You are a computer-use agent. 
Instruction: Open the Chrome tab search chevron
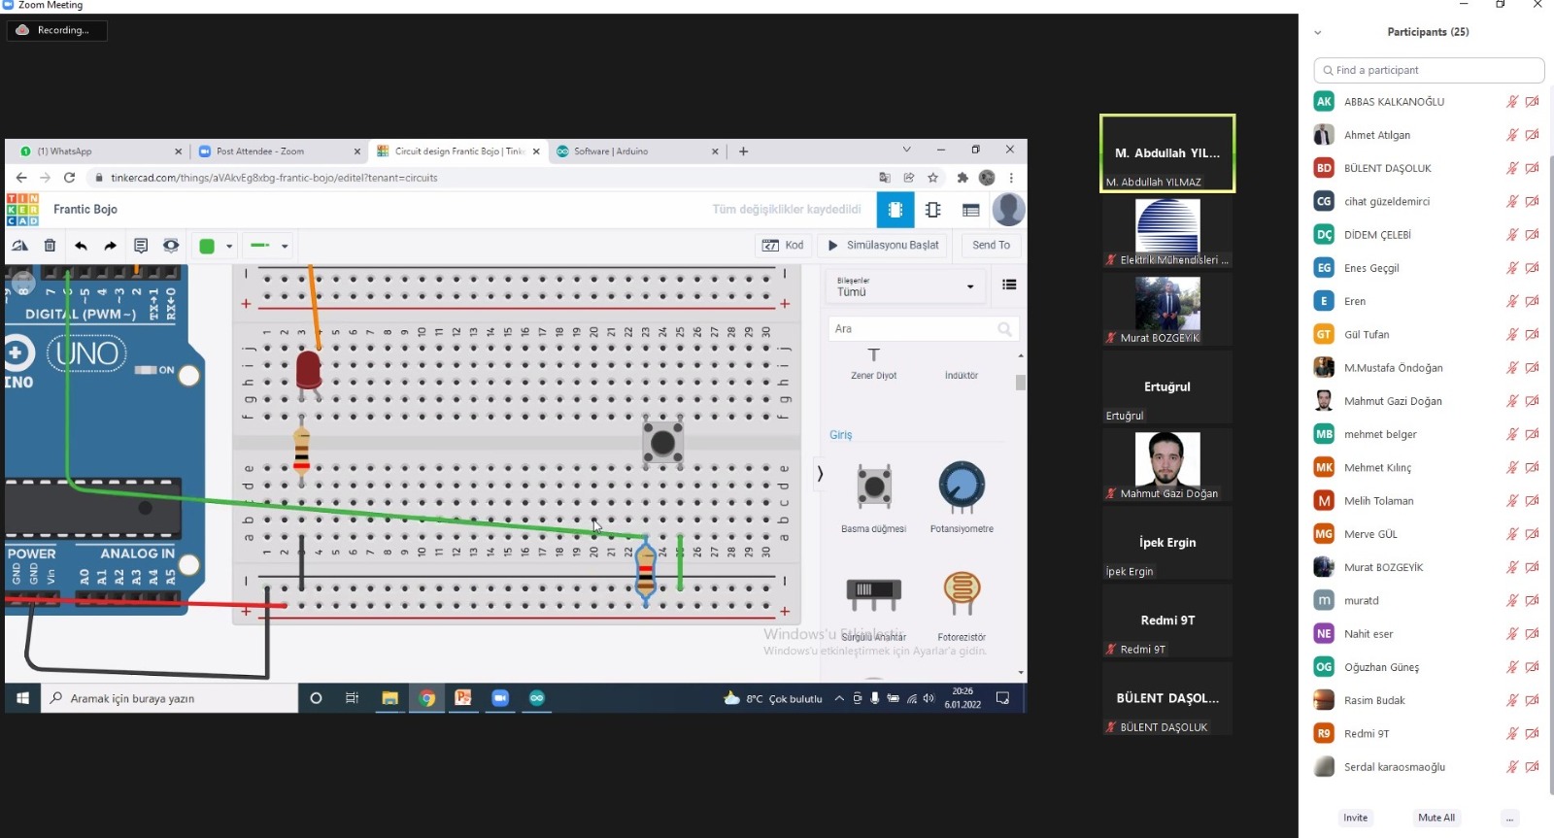906,150
